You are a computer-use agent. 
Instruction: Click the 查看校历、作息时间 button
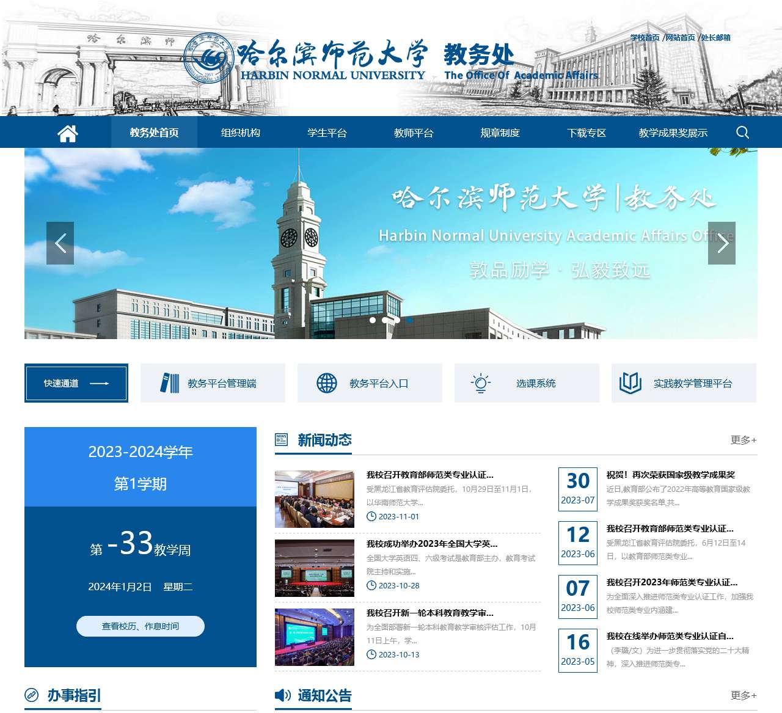[140, 626]
